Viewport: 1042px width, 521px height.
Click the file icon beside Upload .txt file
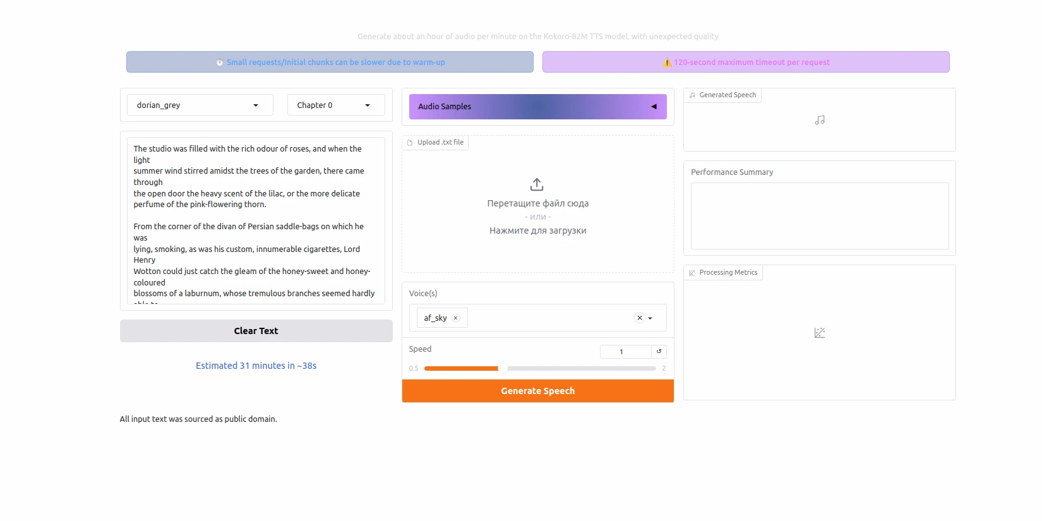click(x=410, y=143)
